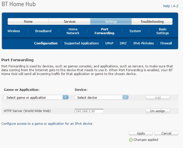183x148 pixels.
Task: Un-assign the HTTP Server port forwarding
Action: (158, 111)
